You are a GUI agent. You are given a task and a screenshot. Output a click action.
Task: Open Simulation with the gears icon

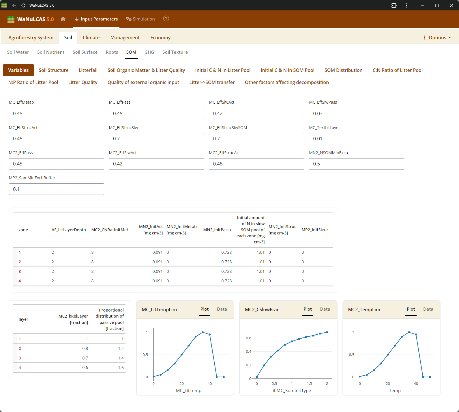(140, 19)
